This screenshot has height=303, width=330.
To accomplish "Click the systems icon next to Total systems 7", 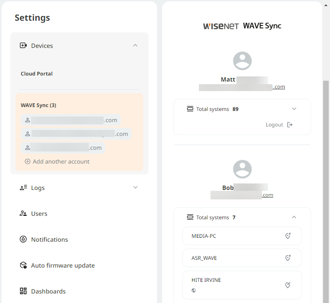I will pyautogui.click(x=190, y=217).
